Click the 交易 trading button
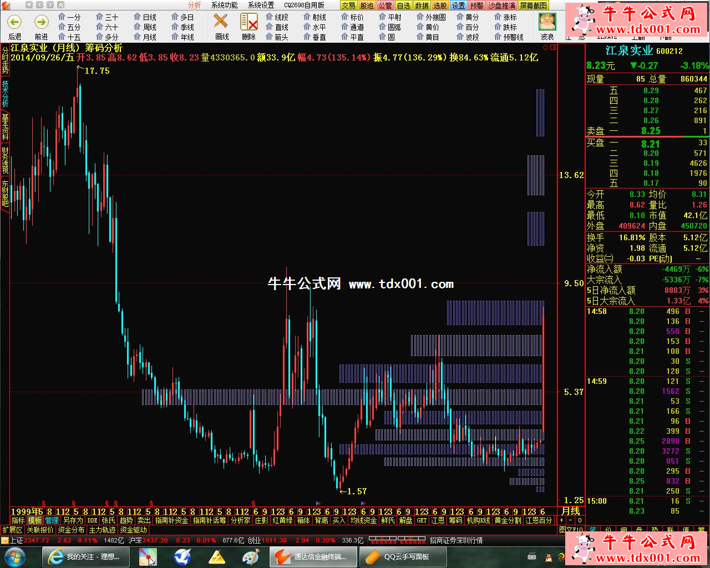 [348, 5]
